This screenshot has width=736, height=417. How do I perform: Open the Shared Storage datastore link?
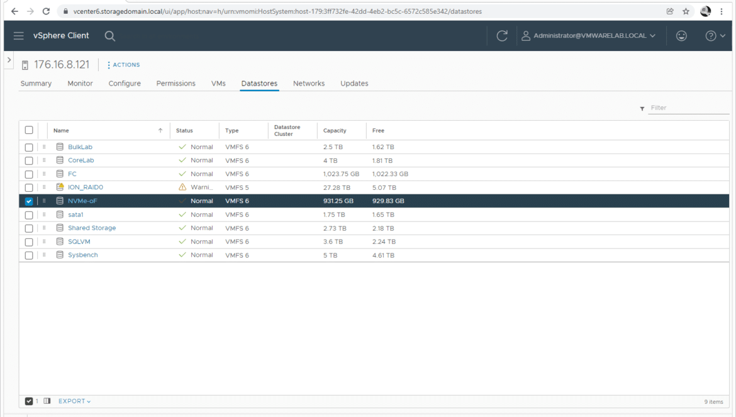tap(92, 228)
